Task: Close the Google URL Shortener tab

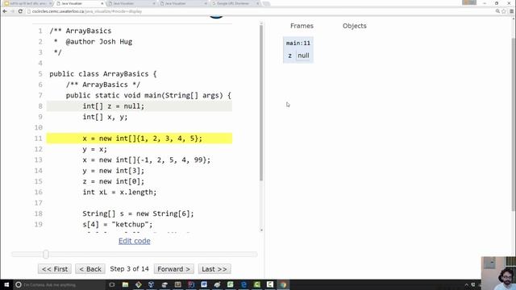Action: coord(258,3)
